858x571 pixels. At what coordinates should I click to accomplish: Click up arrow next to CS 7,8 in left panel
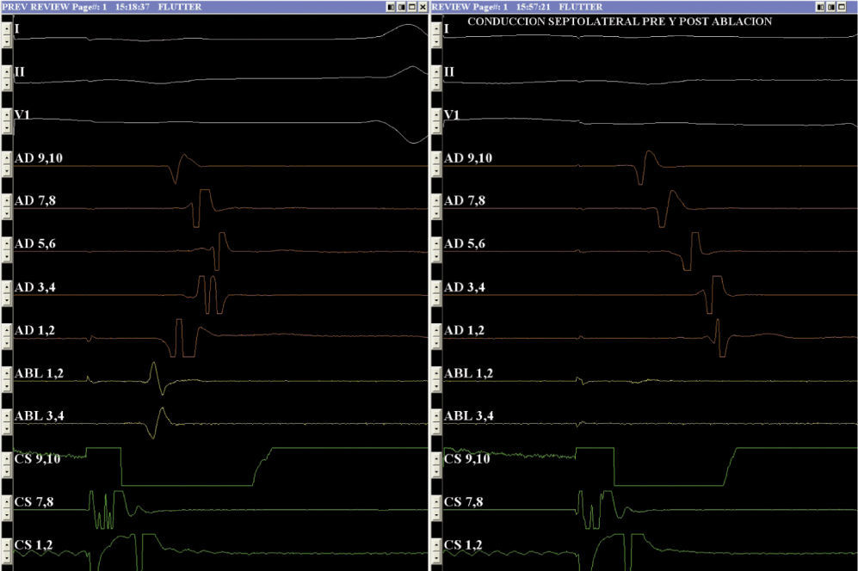(x=7, y=500)
